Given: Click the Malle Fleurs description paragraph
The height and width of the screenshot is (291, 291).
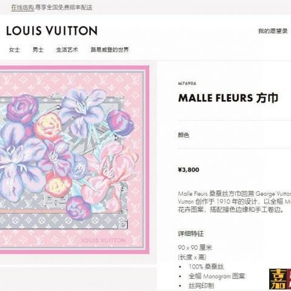Looking at the screenshot, I should click(235, 201).
